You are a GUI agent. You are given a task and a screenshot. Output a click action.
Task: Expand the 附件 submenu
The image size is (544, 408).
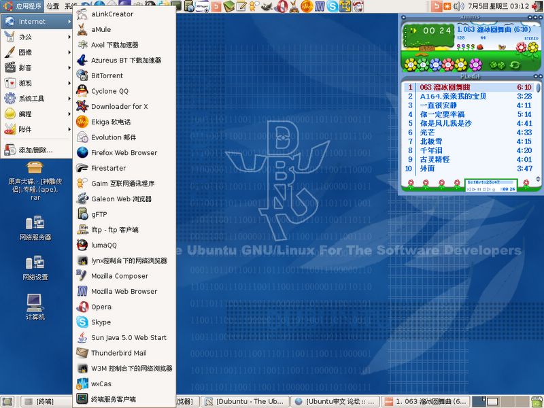click(x=37, y=129)
